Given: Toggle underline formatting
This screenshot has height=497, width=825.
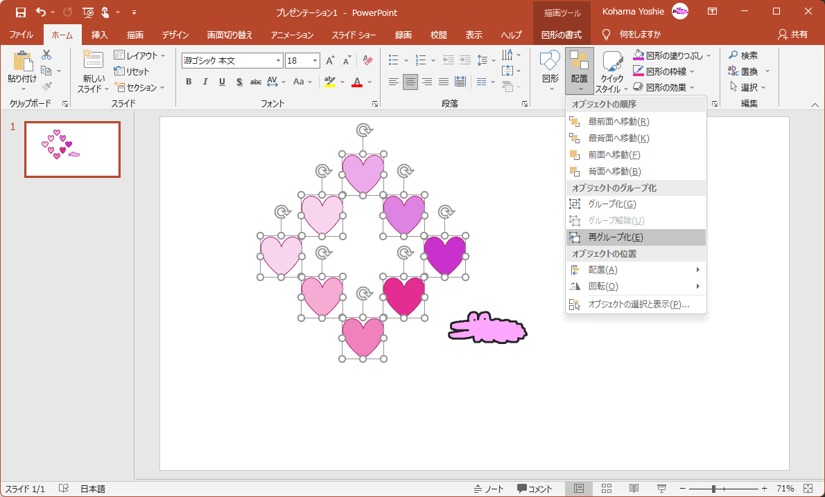Looking at the screenshot, I should (x=222, y=82).
